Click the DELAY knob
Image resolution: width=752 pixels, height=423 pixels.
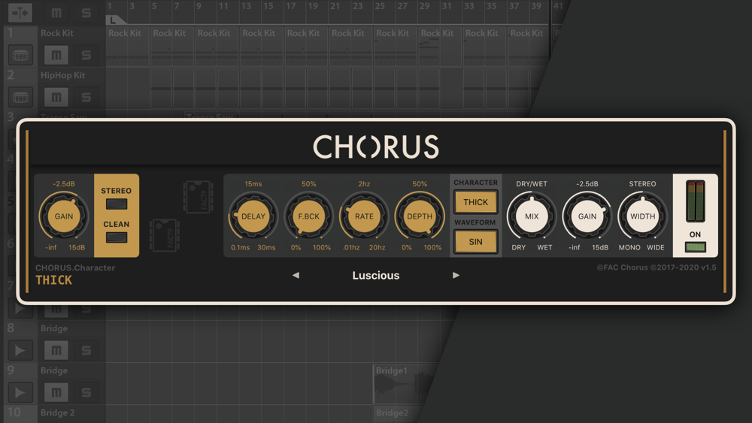point(253,216)
